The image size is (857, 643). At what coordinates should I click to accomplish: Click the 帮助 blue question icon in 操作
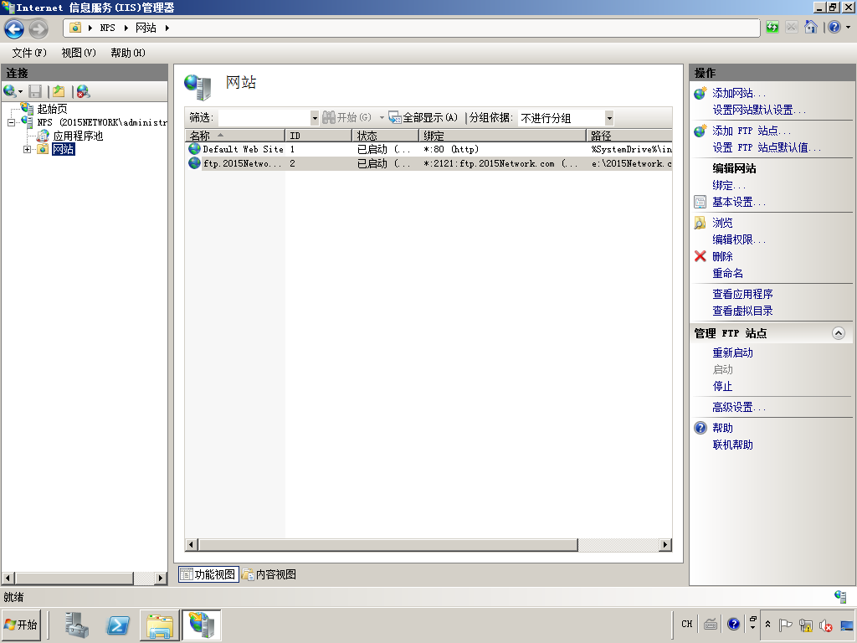[700, 428]
